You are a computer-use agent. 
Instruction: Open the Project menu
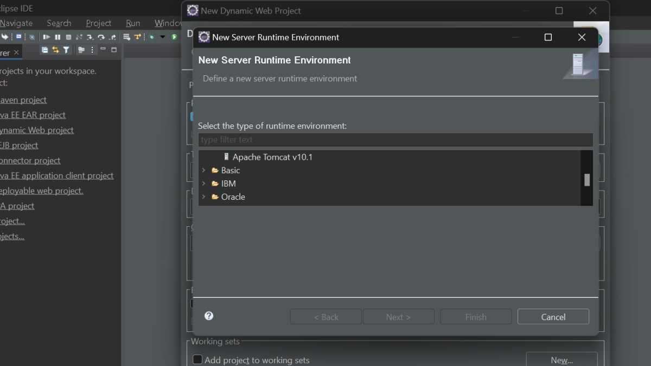click(x=99, y=23)
